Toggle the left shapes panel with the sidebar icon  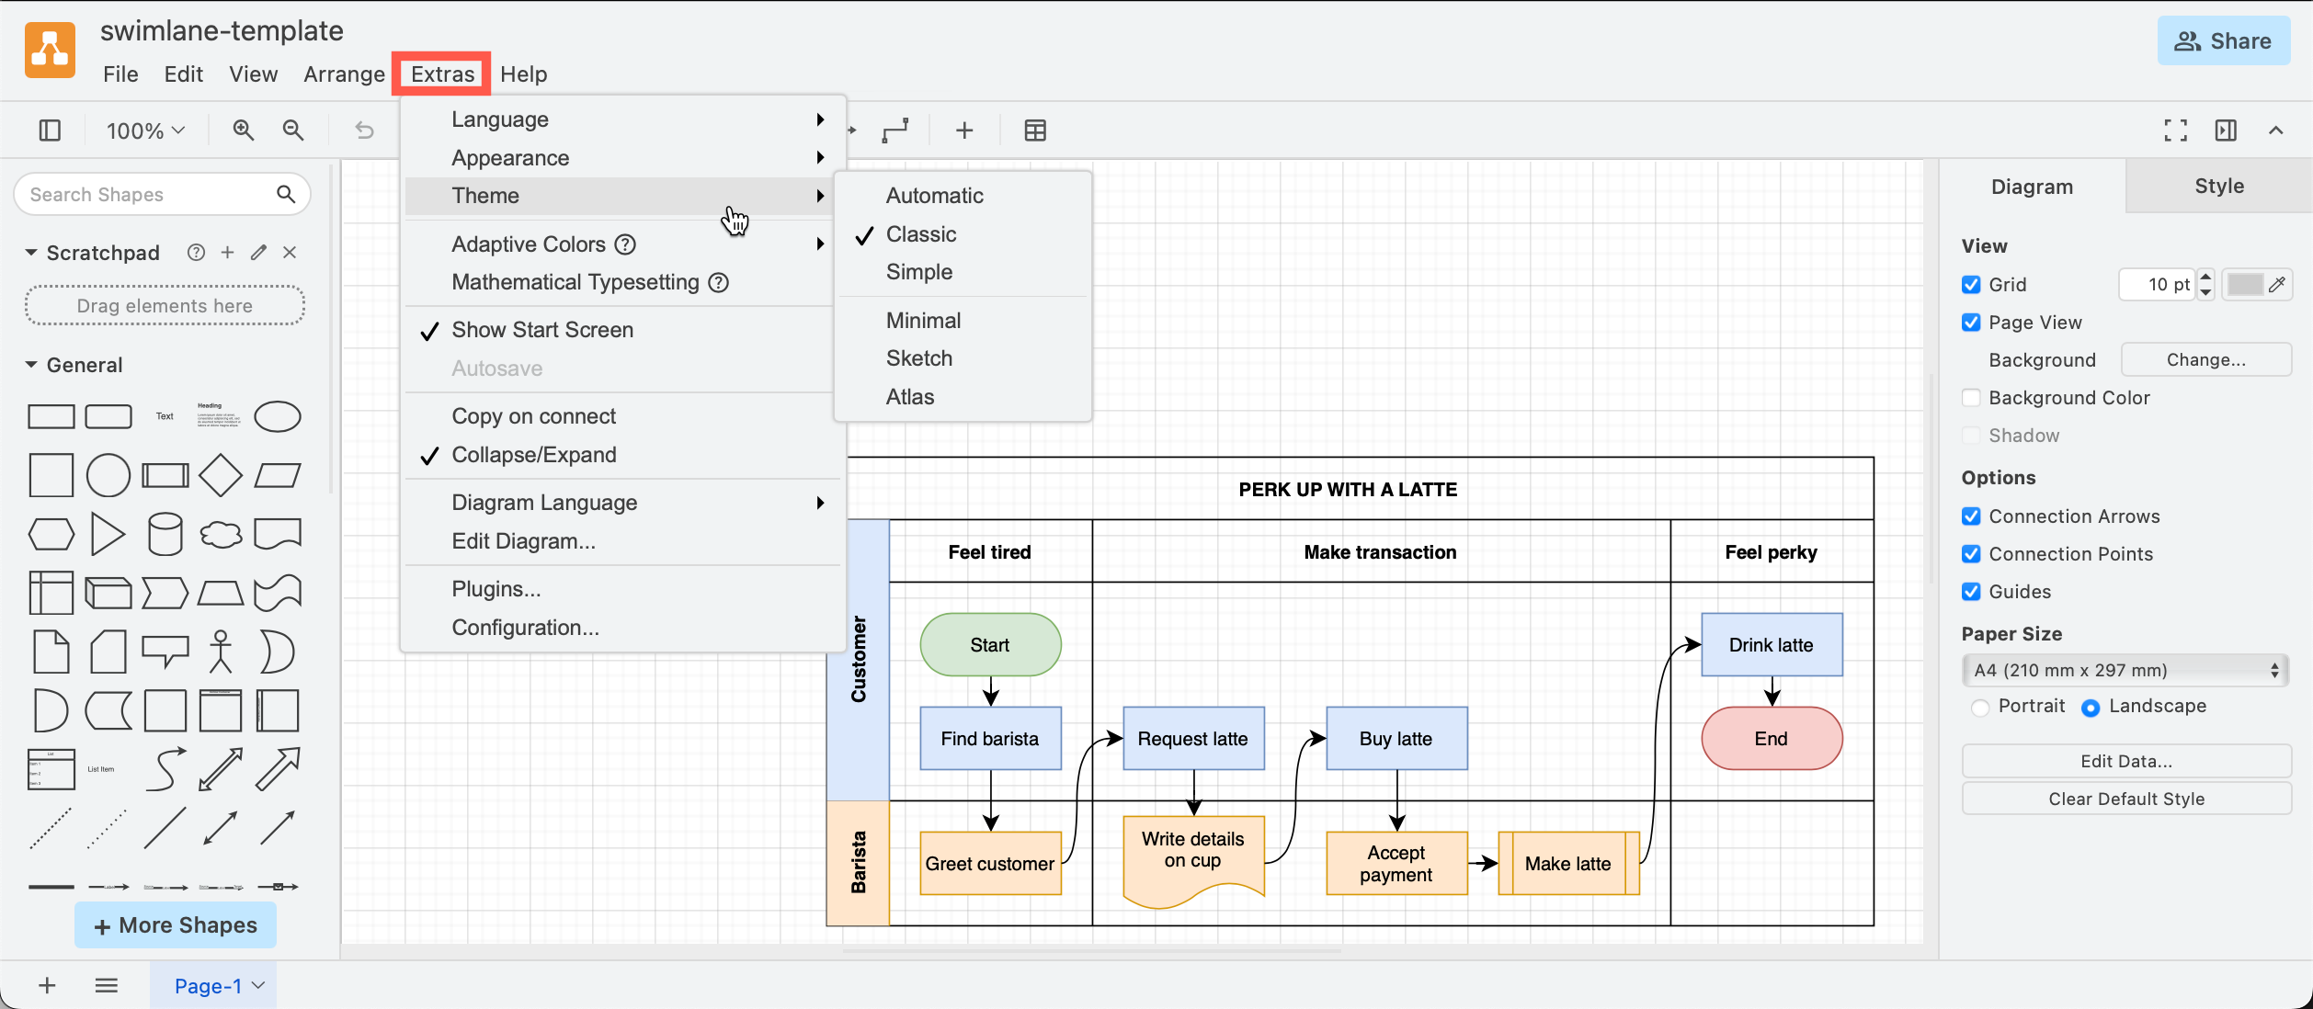coord(49,130)
